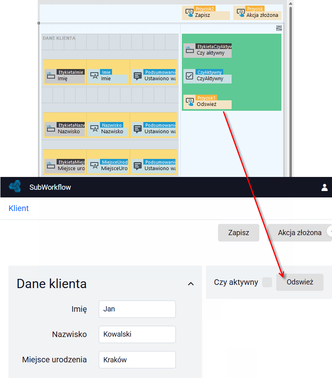Click the Miejsce urodzenia input containing Kraków
Viewport: 332px width, 384px height.
137,360
